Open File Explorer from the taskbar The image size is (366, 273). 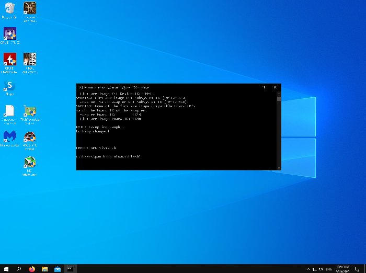click(45, 269)
